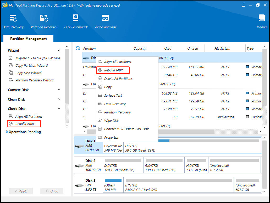
Task: Click down arrow of sidebar scrollbar
Action: 67,126
